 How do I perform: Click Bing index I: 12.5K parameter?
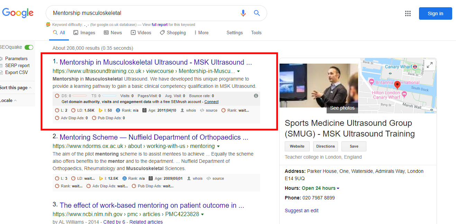point(109,178)
